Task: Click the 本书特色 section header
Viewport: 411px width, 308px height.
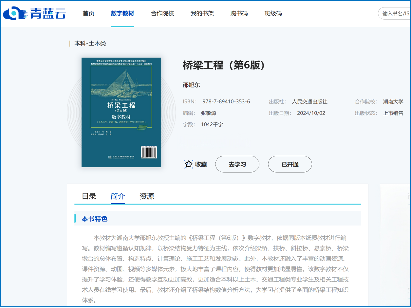Action: click(94, 219)
